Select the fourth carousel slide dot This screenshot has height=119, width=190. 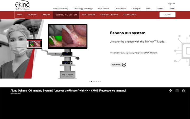[x=95, y=82]
